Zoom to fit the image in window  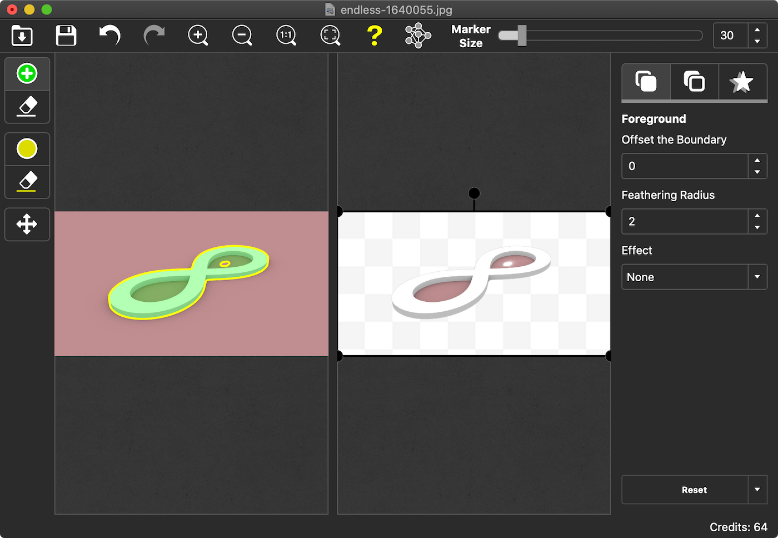pyautogui.click(x=330, y=36)
